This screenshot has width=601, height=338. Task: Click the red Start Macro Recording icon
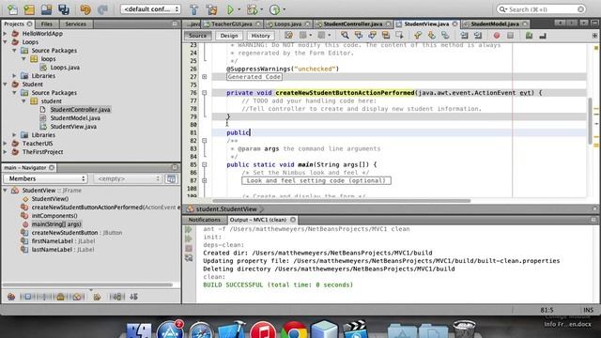pos(497,36)
